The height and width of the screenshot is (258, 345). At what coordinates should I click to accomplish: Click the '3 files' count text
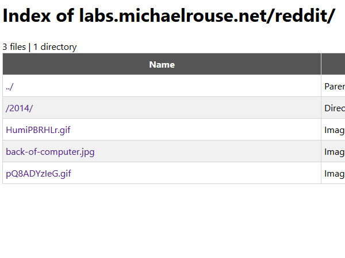pos(14,47)
